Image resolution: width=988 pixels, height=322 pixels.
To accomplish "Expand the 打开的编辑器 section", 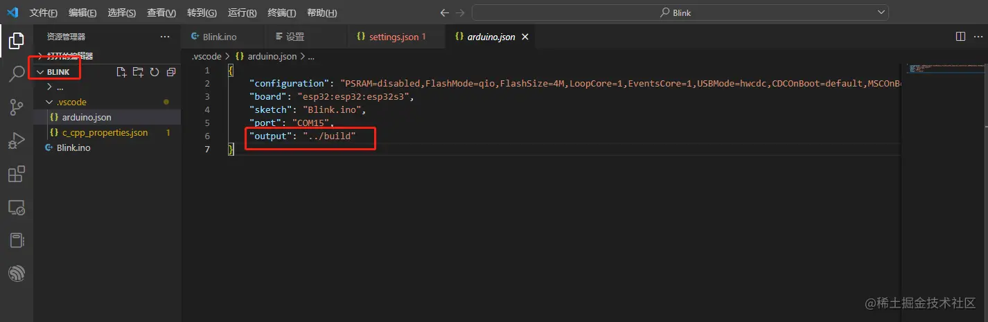I will click(x=69, y=56).
